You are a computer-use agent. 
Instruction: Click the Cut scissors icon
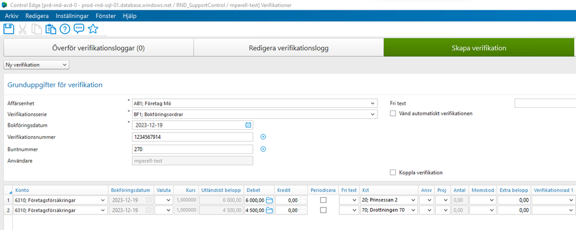pos(23,29)
